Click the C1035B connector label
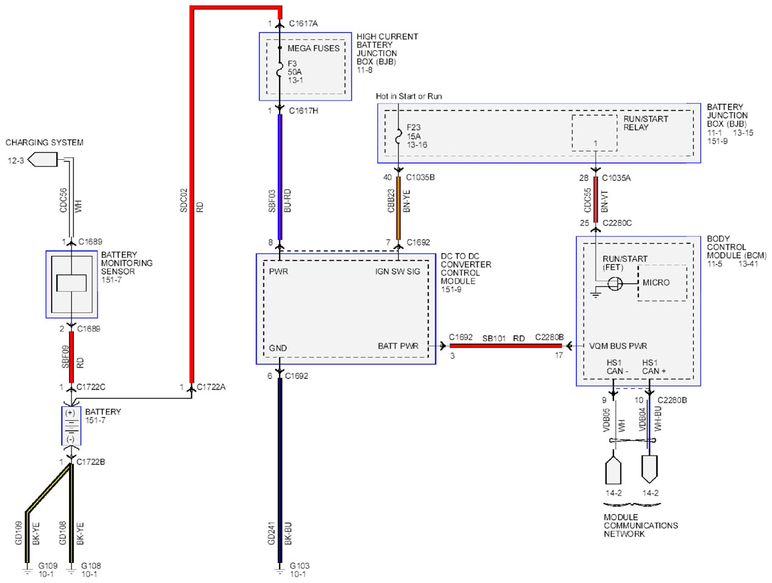Screen dimensions: 772x583 pos(420,177)
